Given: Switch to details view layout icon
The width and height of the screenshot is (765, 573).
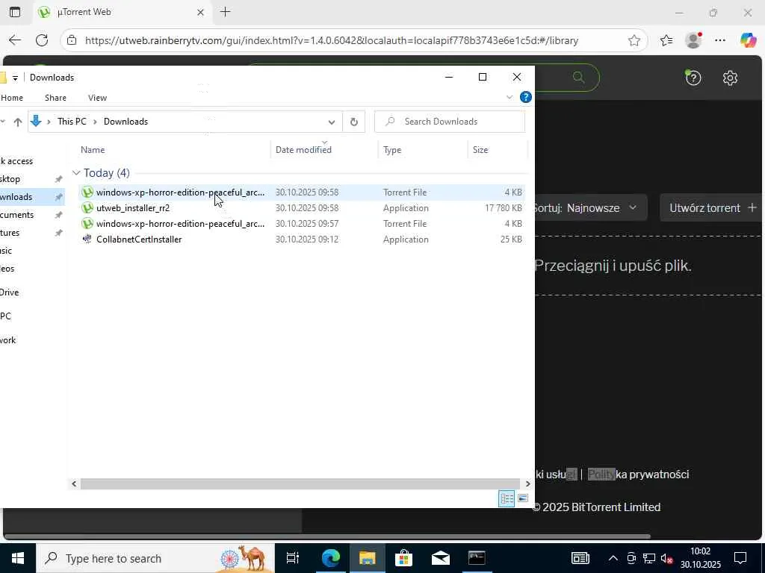Looking at the screenshot, I should [507, 498].
